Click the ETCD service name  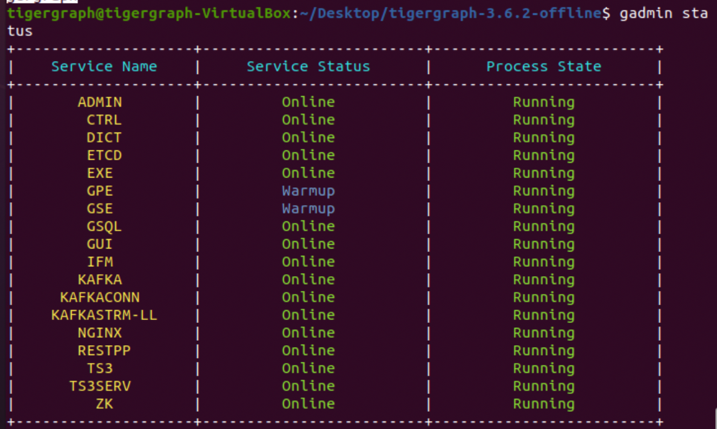coord(104,155)
